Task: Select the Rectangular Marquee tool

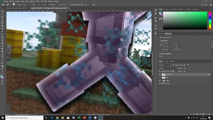Action: [x=2, y=14]
